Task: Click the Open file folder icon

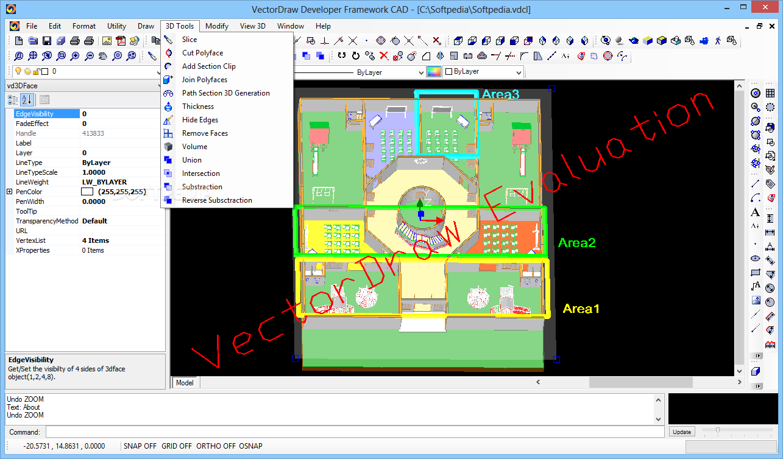Action: tap(33, 41)
